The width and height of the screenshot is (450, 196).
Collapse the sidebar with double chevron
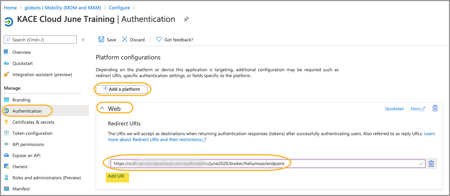point(83,40)
